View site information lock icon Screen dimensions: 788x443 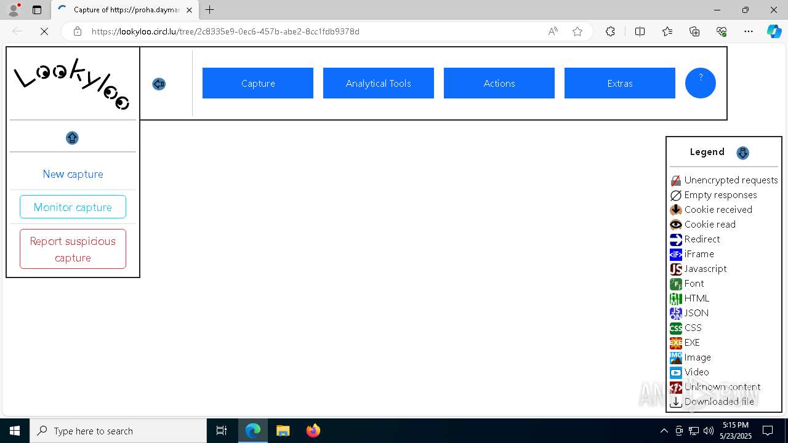[x=77, y=31]
